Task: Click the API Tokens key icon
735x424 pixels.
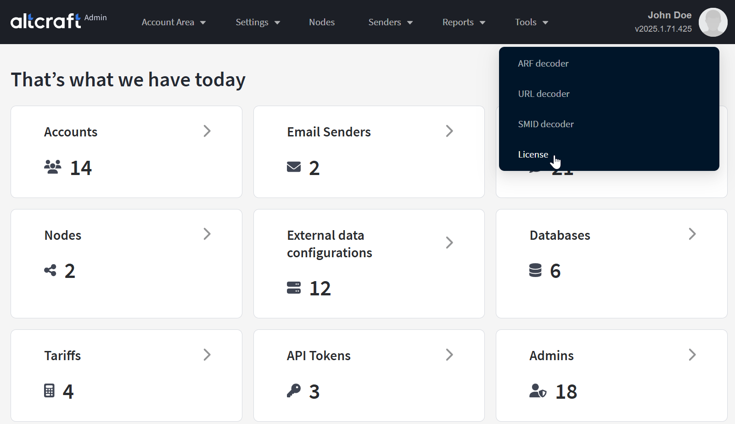Action: [x=294, y=390]
